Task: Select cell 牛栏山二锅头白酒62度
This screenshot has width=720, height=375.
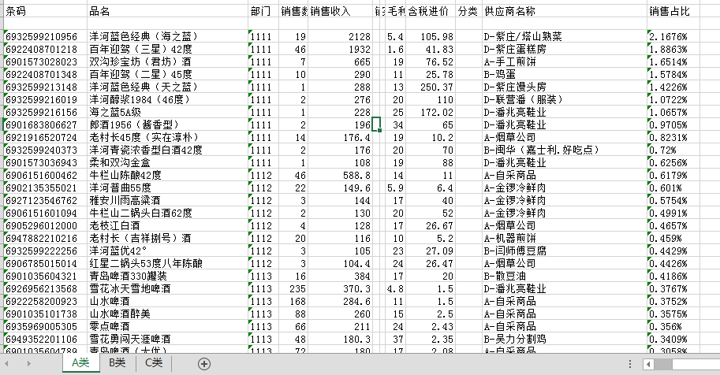Action: [x=168, y=213]
